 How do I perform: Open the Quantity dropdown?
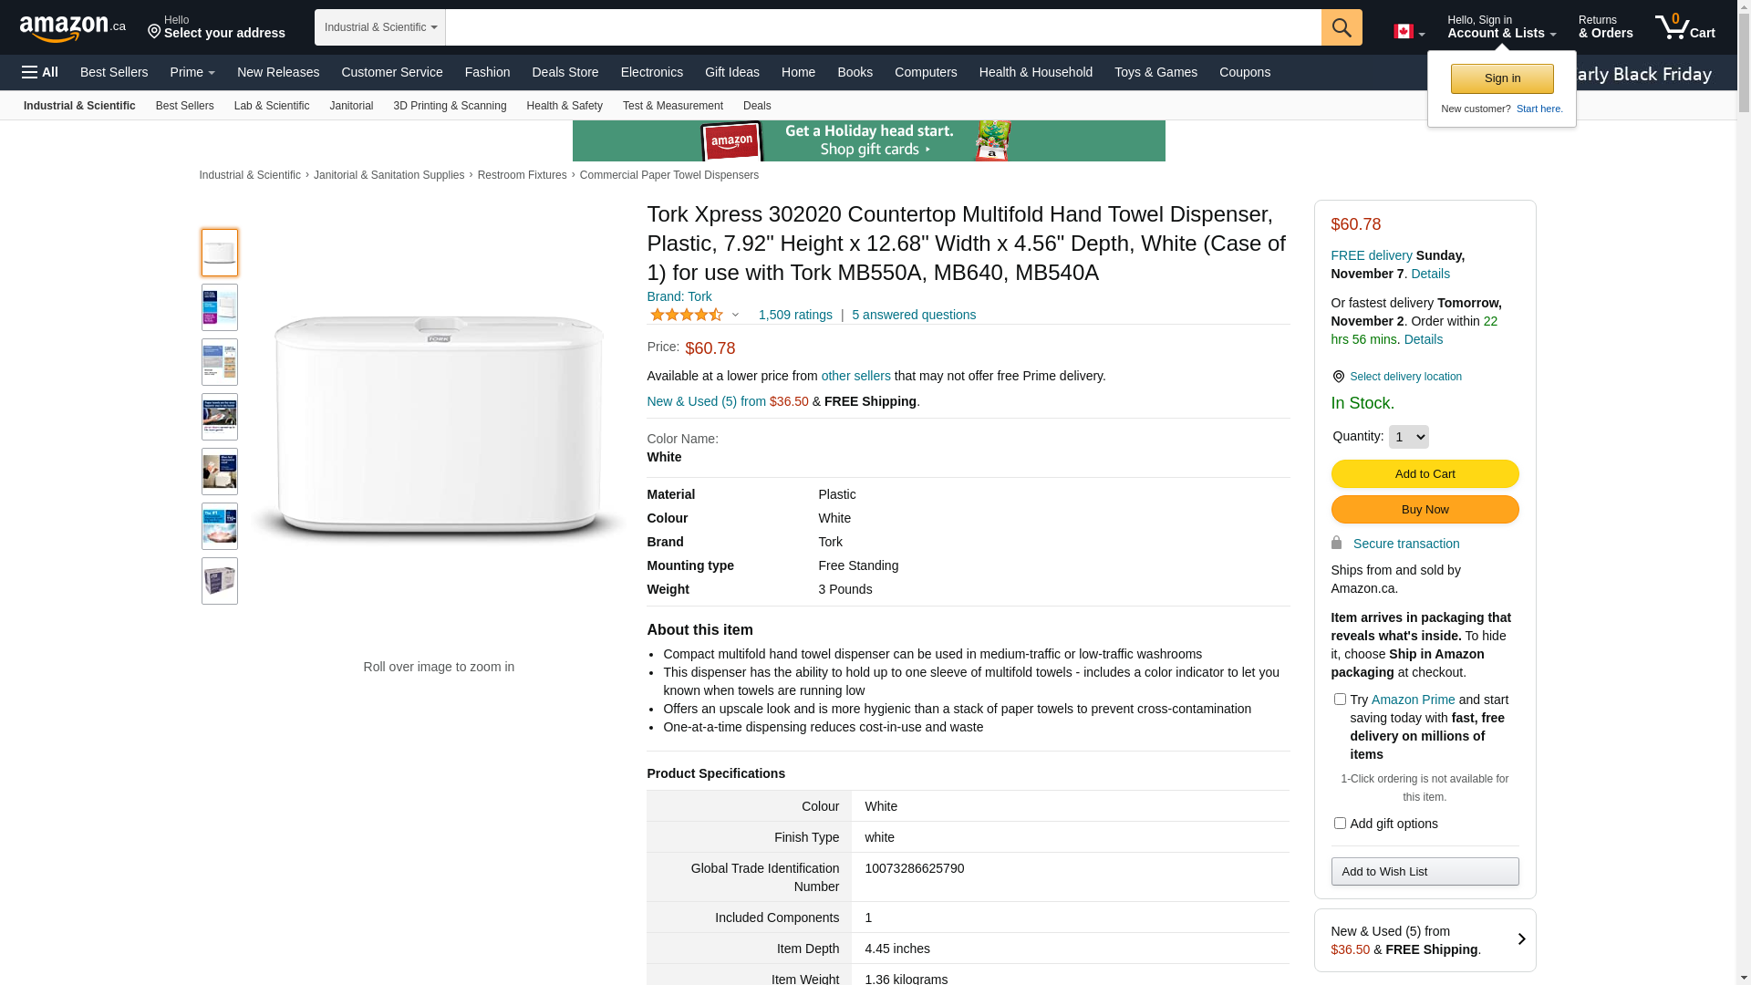point(1408,437)
